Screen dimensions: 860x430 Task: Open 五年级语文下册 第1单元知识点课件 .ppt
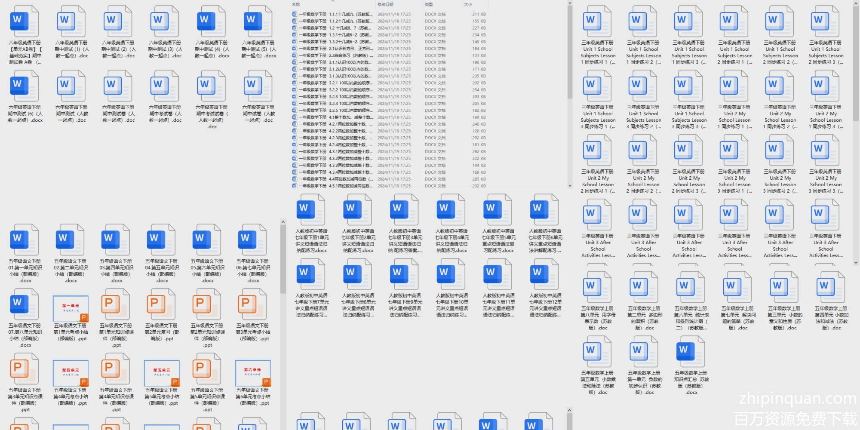(116, 318)
